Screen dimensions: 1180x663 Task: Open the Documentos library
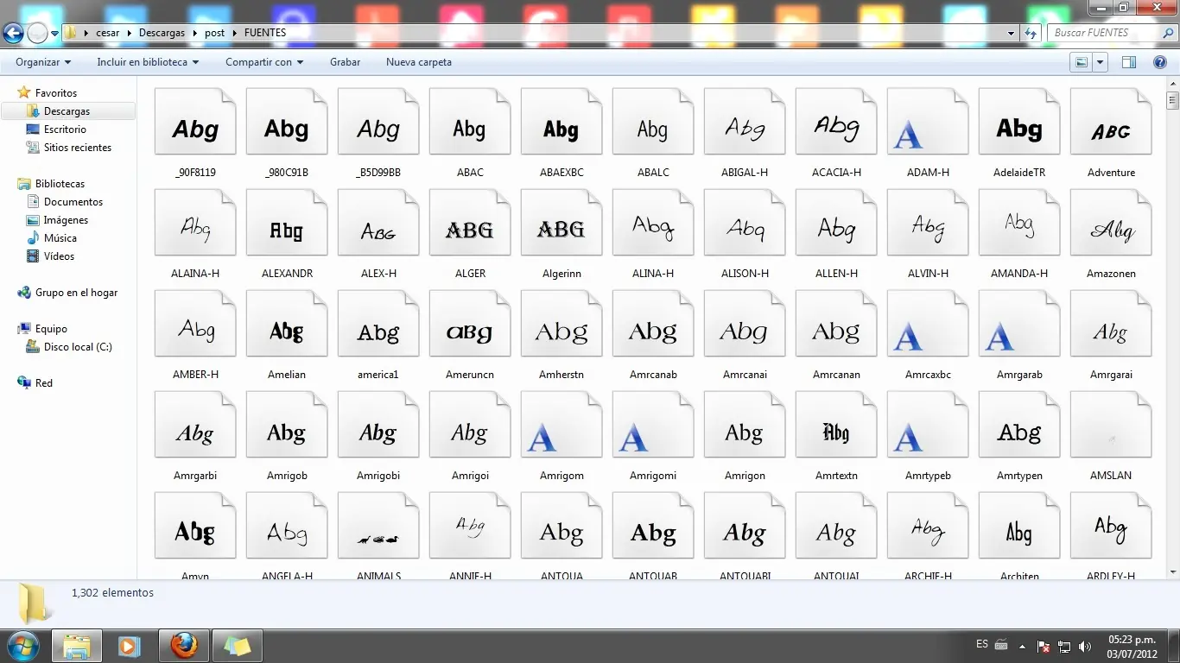73,202
